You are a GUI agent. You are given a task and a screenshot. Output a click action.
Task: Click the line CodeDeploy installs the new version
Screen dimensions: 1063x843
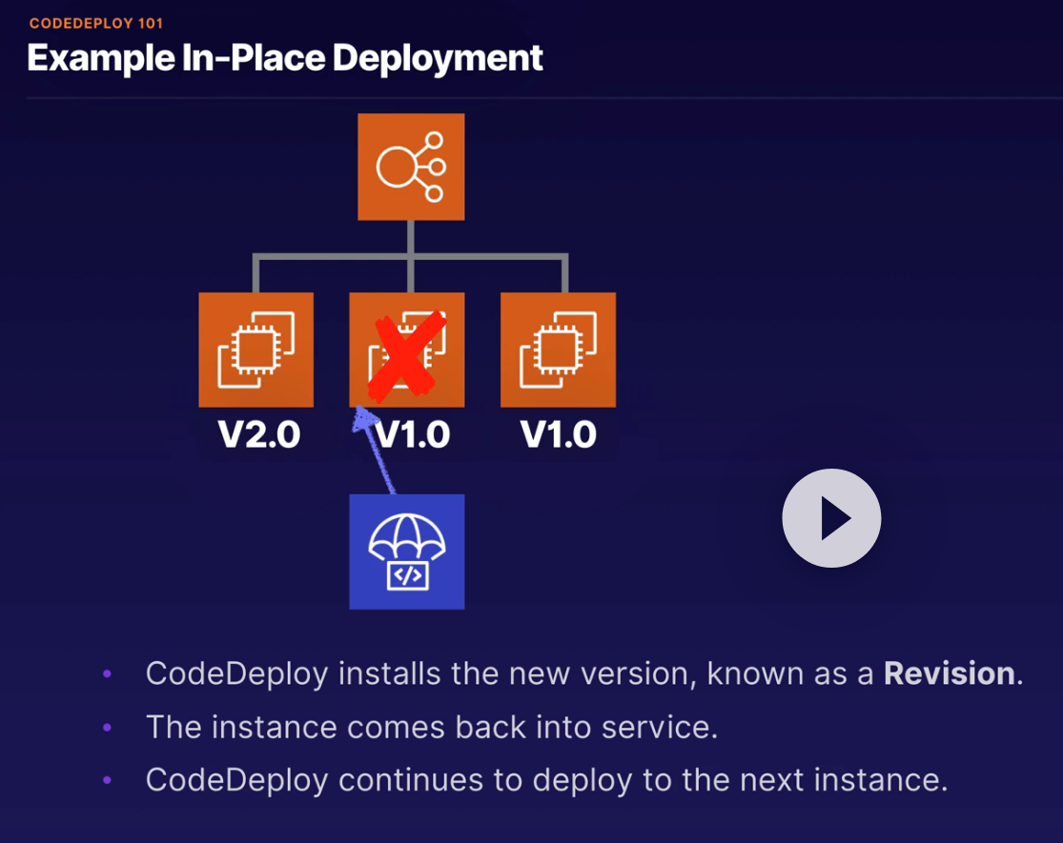click(584, 673)
